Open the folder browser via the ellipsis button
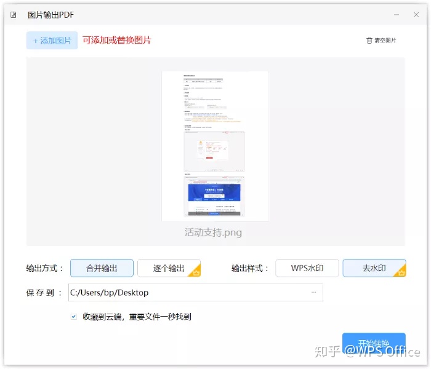 point(313,292)
